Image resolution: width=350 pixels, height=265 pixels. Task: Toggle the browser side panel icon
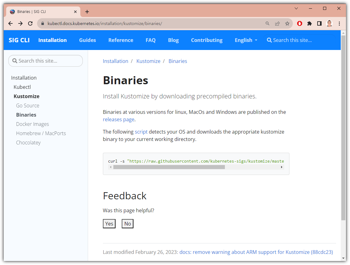(x=319, y=23)
